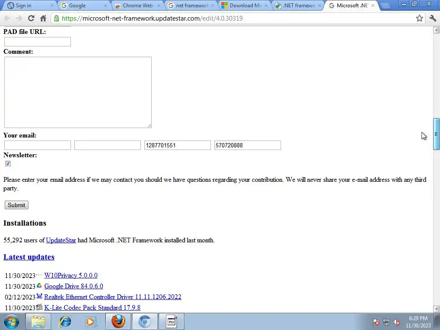
Task: Click the forward navigation arrow
Action: pyautogui.click(x=19, y=18)
